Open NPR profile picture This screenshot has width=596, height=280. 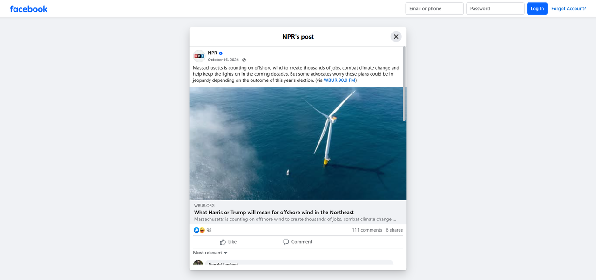pyautogui.click(x=199, y=56)
